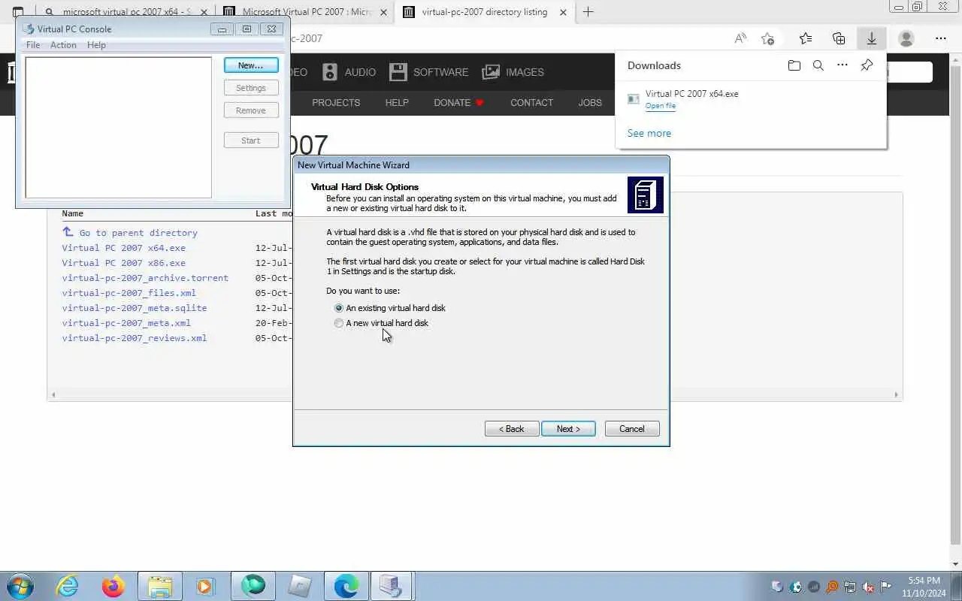Open Windows Explorer folder icon in taskbar
The height and width of the screenshot is (601, 962).
pyautogui.click(x=160, y=586)
